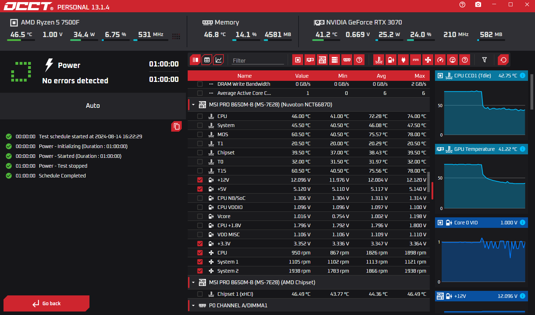Toggle the voltage sensor type filter

point(391,60)
